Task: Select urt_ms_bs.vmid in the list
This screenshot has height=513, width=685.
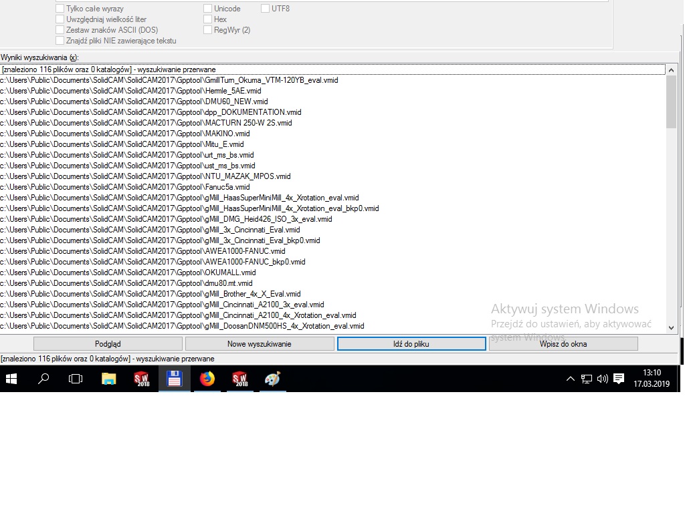Action: (332, 155)
